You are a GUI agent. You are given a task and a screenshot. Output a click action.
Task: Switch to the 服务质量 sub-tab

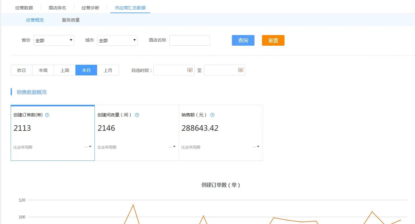tap(71, 19)
